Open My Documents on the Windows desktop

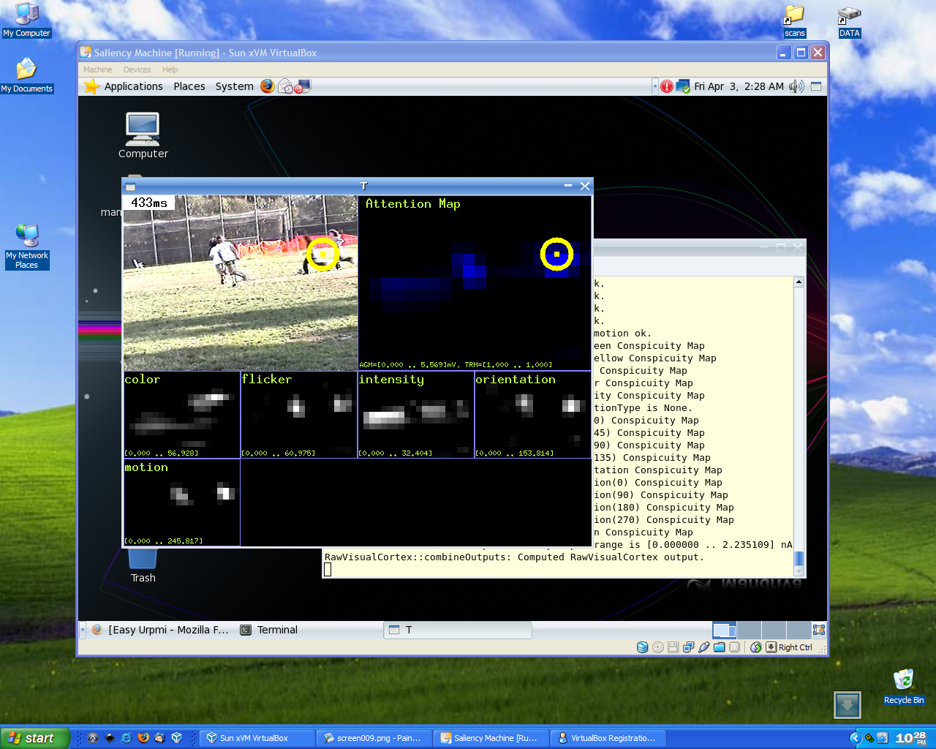tap(26, 75)
